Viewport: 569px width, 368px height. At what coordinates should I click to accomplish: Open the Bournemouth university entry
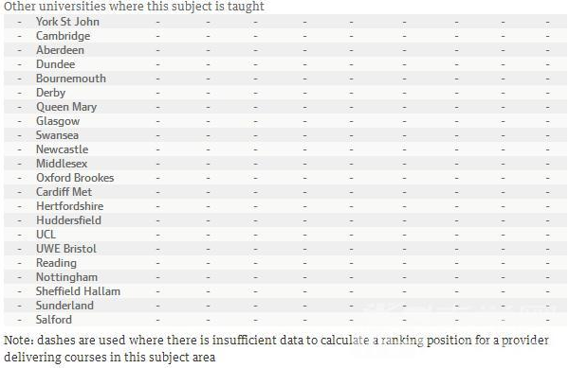click(x=71, y=79)
